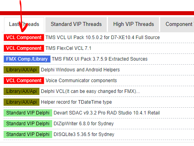Screen dimensions: 194x146
Task: Click Standard VIP Delphi tag beside DIZipWriter
Action: (28, 124)
